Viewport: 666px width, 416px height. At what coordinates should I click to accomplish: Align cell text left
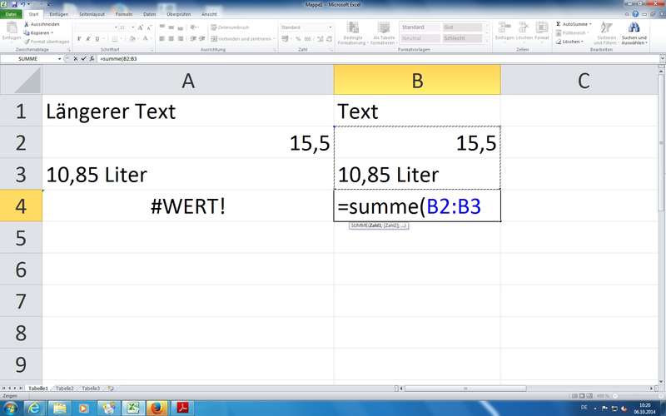[x=162, y=38]
